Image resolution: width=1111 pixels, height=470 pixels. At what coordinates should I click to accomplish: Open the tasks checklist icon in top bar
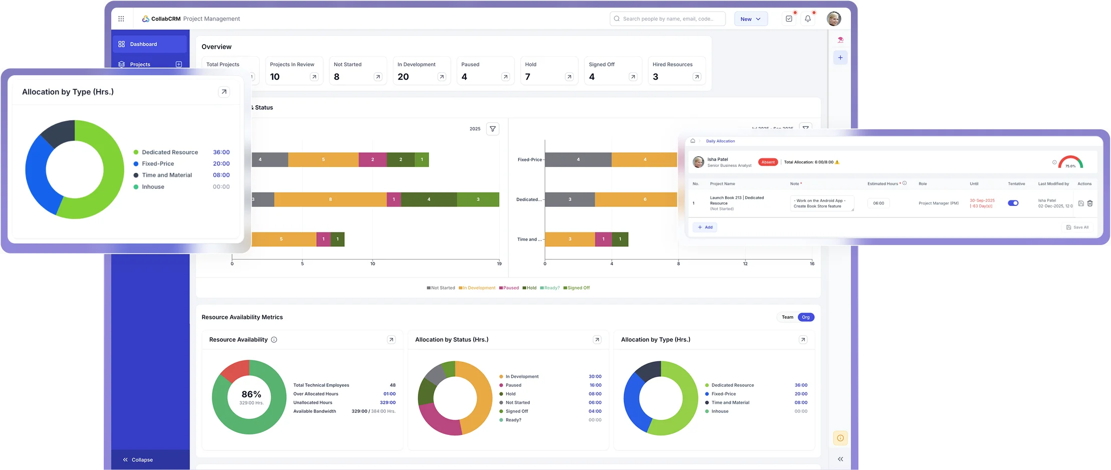(x=788, y=18)
